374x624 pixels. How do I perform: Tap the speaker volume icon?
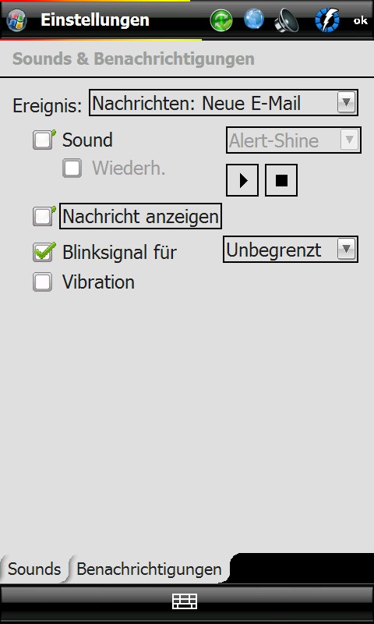coord(286,20)
